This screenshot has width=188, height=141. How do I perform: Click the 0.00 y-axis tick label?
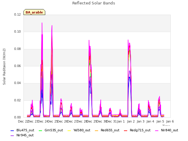pos(18,117)
